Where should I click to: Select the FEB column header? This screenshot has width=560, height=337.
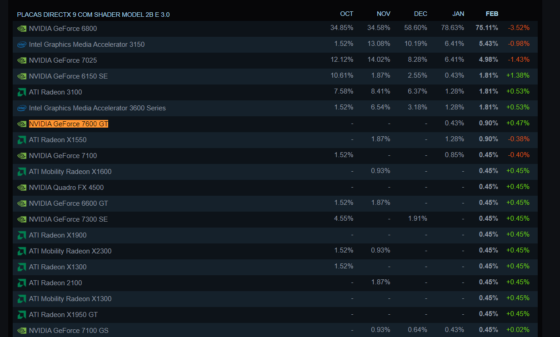point(492,14)
